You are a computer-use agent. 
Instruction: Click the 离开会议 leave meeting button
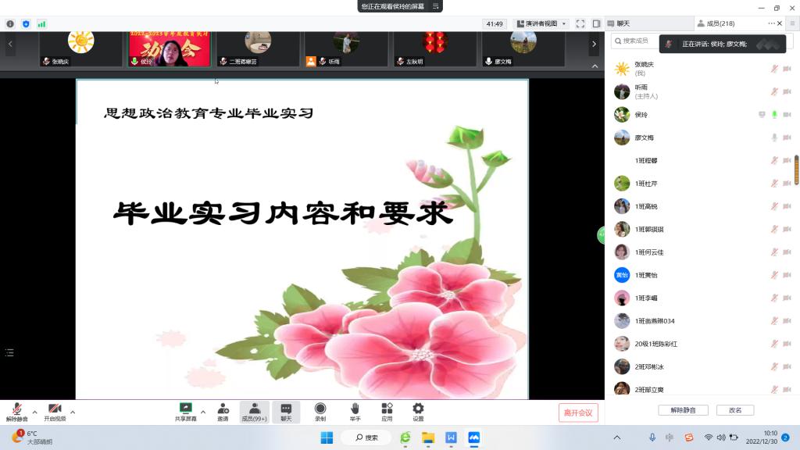578,412
